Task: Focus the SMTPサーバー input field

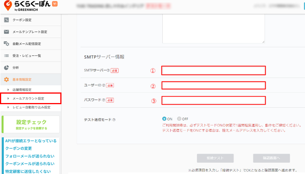Action: pyautogui.click(x=213, y=71)
